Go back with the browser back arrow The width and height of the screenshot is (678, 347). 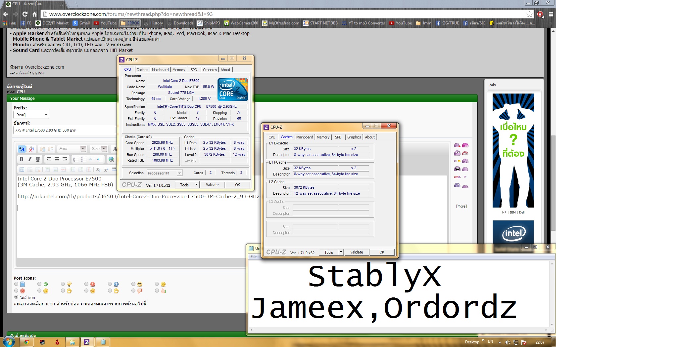(6, 14)
